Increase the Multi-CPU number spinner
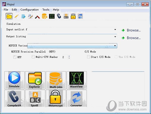Viewport: 151px width, 114px height. 69,56
